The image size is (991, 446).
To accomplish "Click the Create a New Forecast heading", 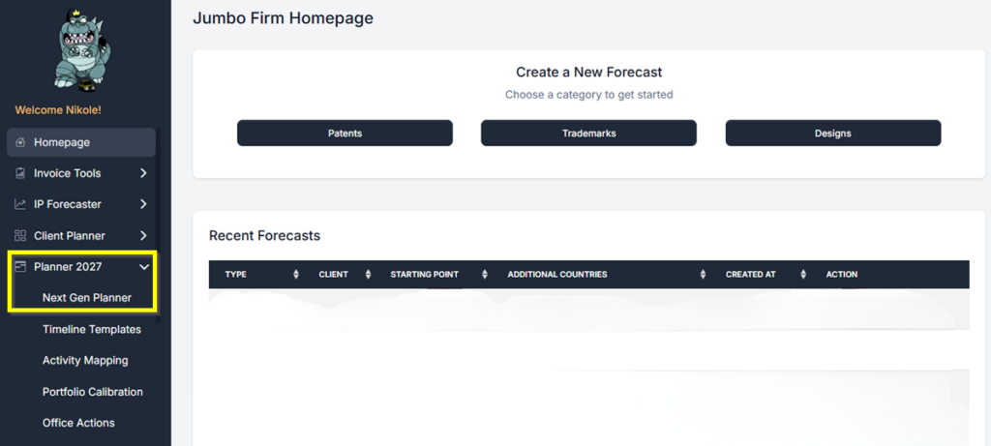I will pyautogui.click(x=589, y=72).
